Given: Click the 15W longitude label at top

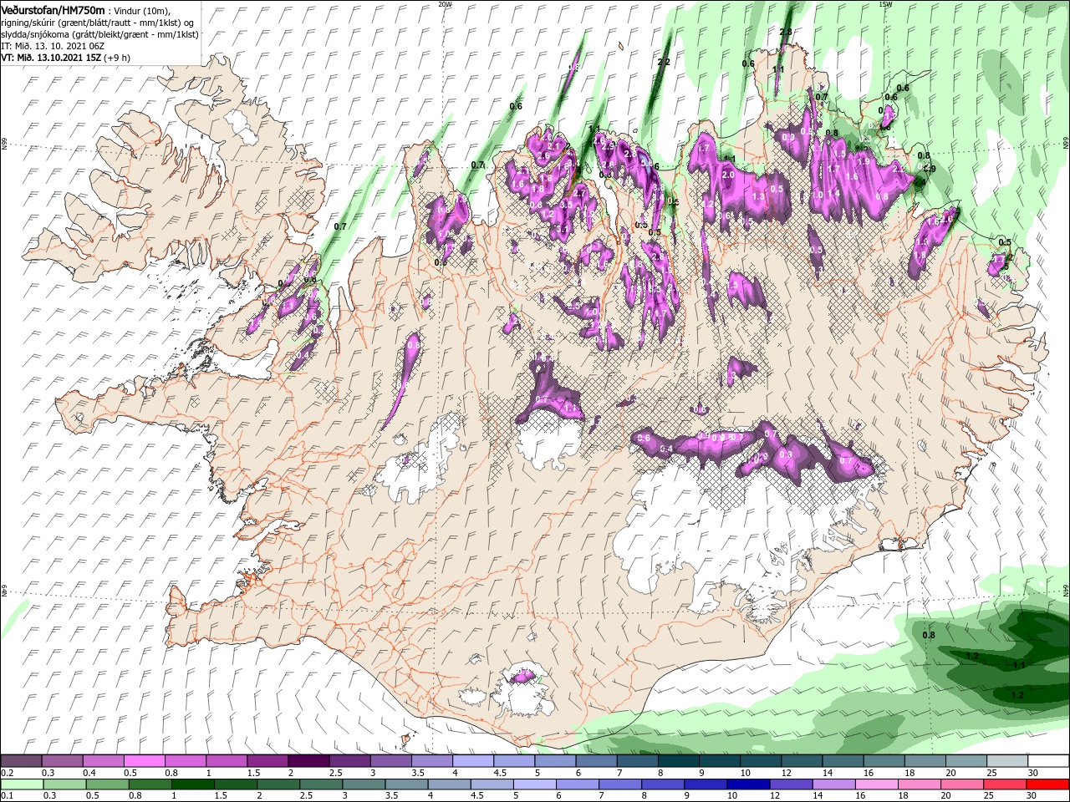Looking at the screenshot, I should (885, 3).
